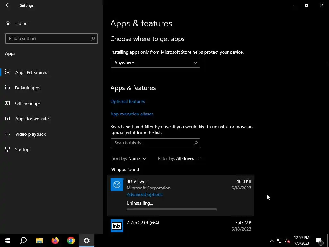
Task: Click the Video playback camera icon
Action: pyautogui.click(x=8, y=134)
